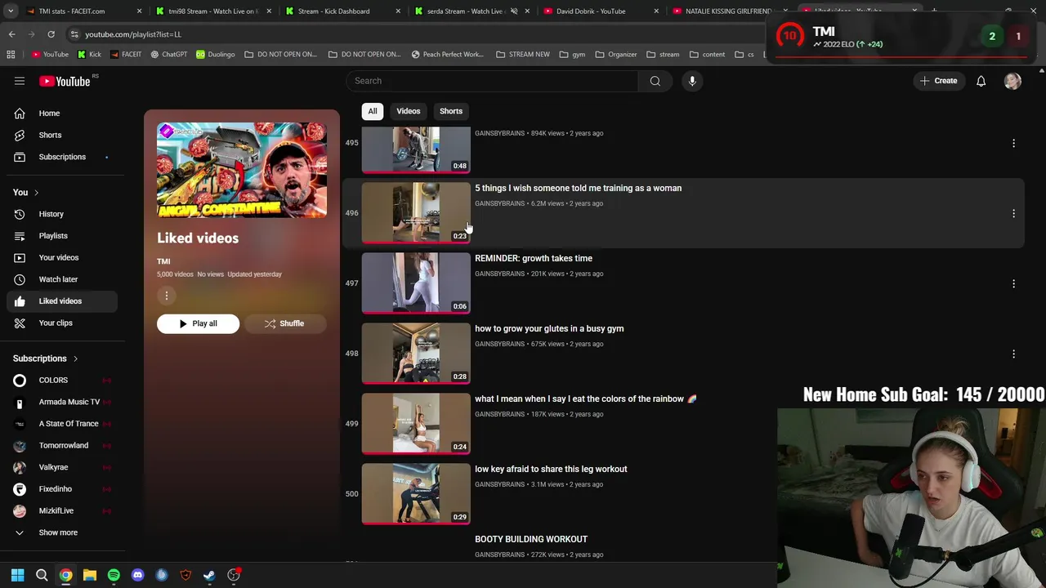Open the STREAM NEW bookmark folder
Viewport: 1046px width, 588px height.
[x=522, y=55]
